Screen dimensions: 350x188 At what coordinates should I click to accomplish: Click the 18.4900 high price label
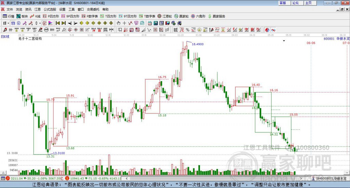[198, 44]
